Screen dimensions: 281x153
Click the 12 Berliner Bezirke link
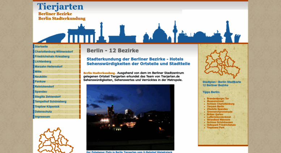(x=216, y=85)
